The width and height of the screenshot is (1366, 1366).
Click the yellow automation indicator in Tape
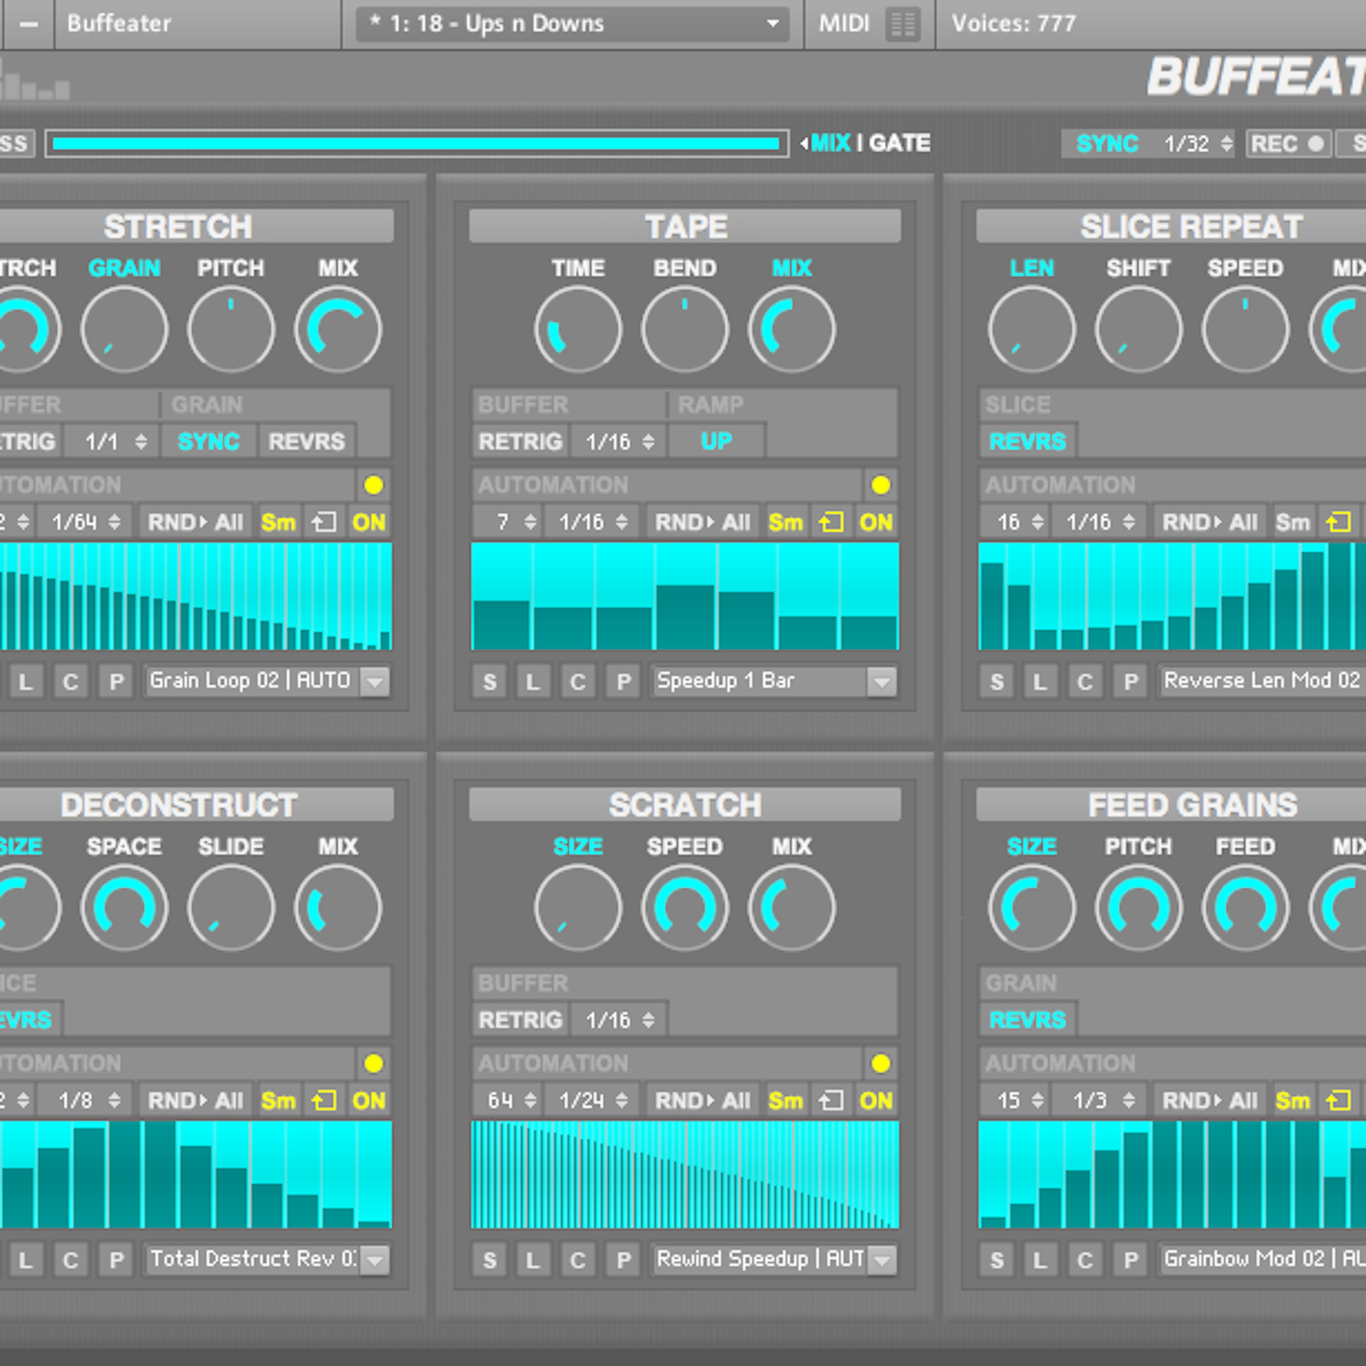click(x=880, y=485)
